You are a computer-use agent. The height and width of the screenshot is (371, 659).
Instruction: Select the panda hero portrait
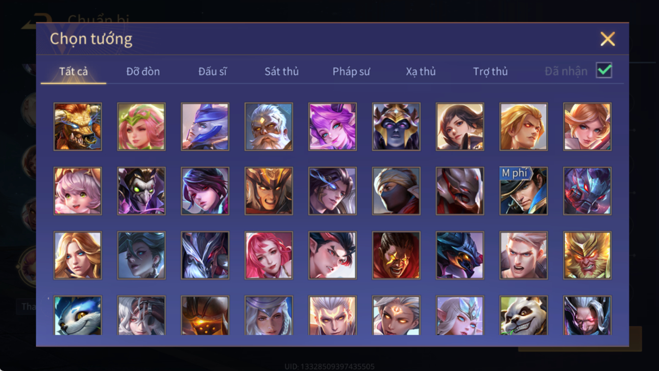click(523, 315)
